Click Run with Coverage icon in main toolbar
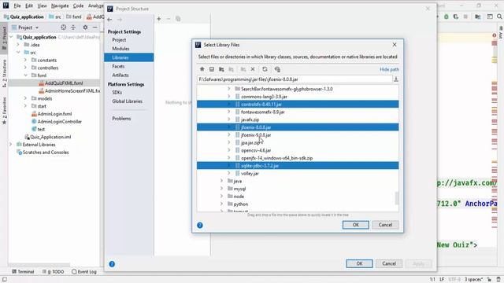This screenshot has height=283, width=504. [456, 17]
